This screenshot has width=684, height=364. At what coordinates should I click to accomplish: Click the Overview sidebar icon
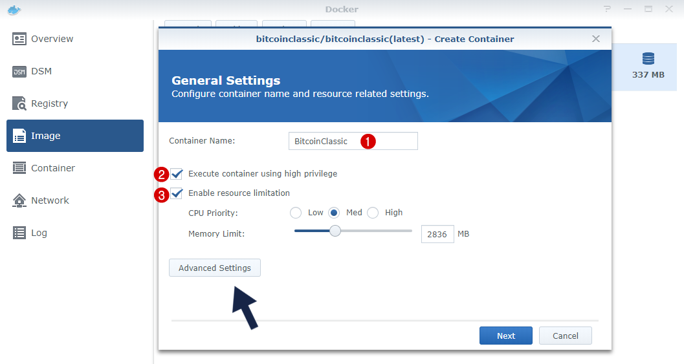pyautogui.click(x=19, y=39)
